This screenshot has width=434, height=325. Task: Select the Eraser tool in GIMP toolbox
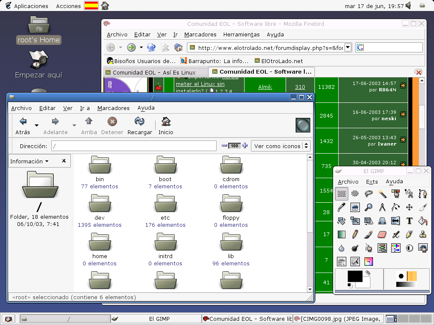[382, 234]
